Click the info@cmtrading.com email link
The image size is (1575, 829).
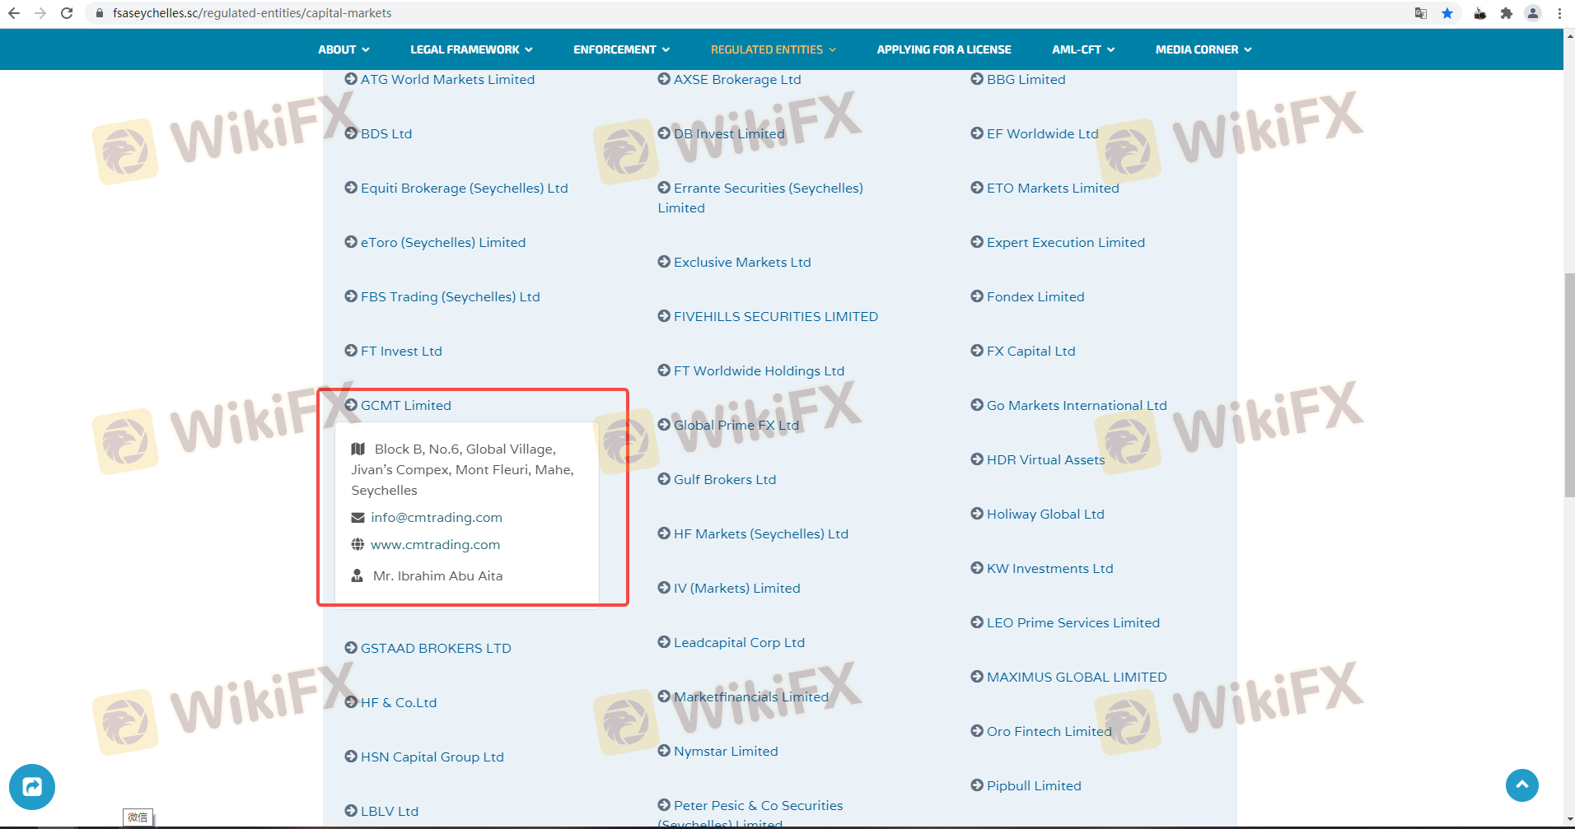point(436,517)
